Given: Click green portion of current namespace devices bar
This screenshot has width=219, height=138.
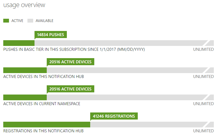Looking at the screenshot, I should pos(25,97).
